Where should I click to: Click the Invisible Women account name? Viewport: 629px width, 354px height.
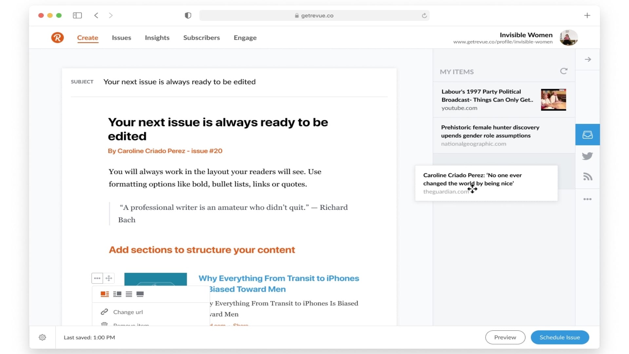click(x=526, y=35)
